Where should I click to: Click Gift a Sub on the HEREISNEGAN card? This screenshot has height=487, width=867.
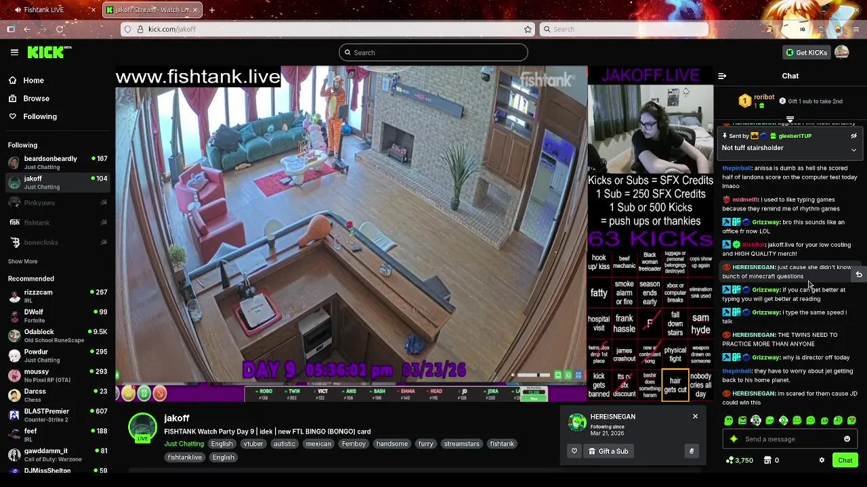click(608, 451)
